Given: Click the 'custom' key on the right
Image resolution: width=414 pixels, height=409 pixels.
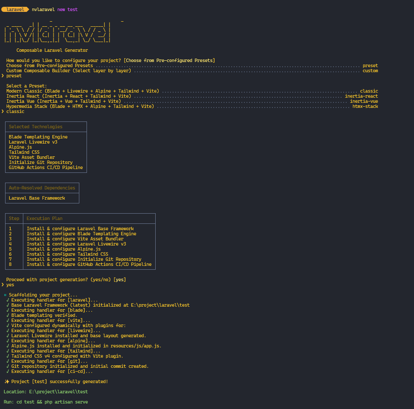Looking at the screenshot, I should point(370,71).
